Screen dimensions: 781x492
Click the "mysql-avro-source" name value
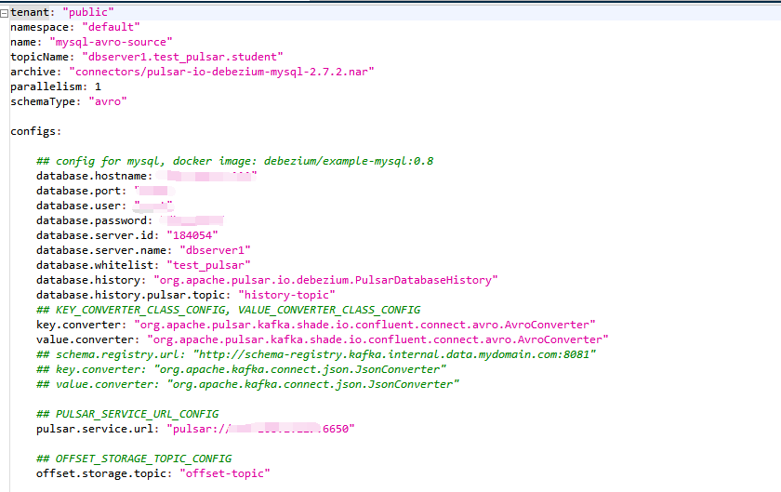point(111,42)
